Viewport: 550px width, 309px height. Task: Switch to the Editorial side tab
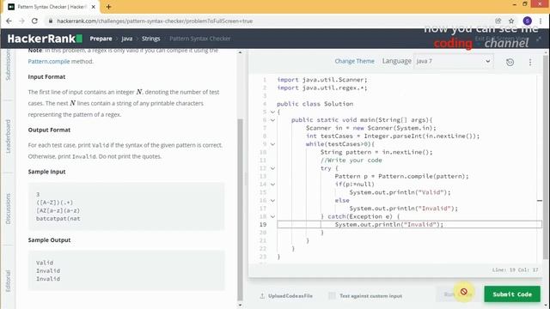8,281
